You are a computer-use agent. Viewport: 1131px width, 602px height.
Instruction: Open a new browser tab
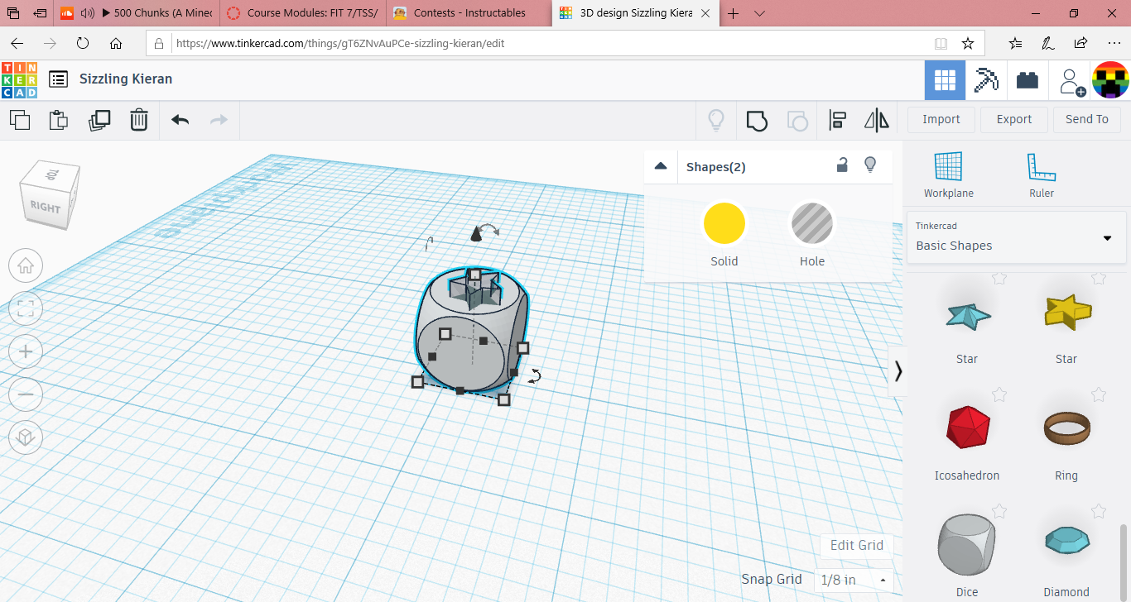pyautogui.click(x=733, y=13)
